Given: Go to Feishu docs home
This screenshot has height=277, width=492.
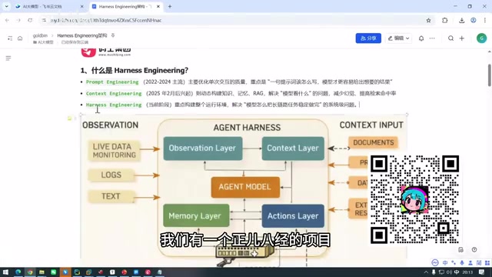Looking at the screenshot, I should point(20,38).
